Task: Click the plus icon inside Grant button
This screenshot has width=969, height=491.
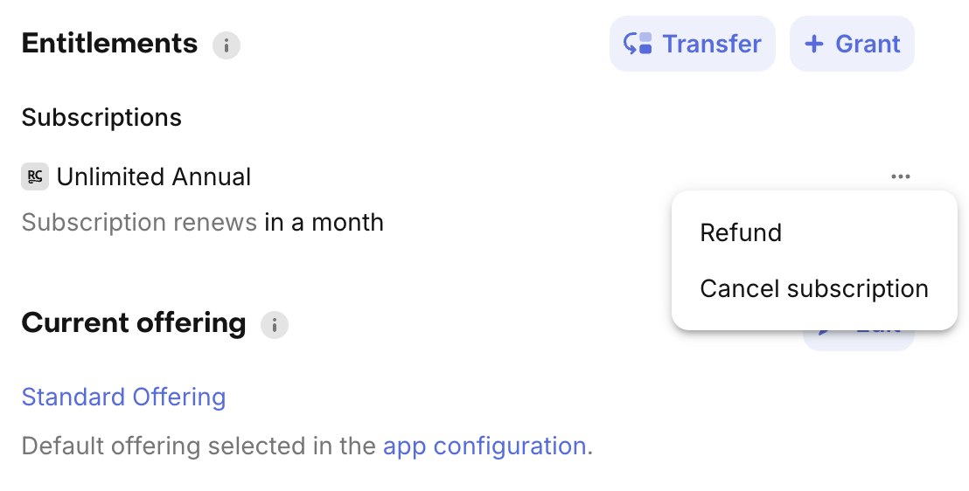Action: [x=814, y=44]
